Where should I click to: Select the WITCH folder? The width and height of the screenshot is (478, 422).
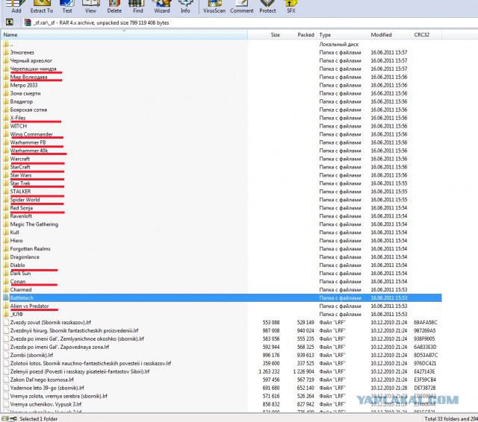(x=222, y=126)
